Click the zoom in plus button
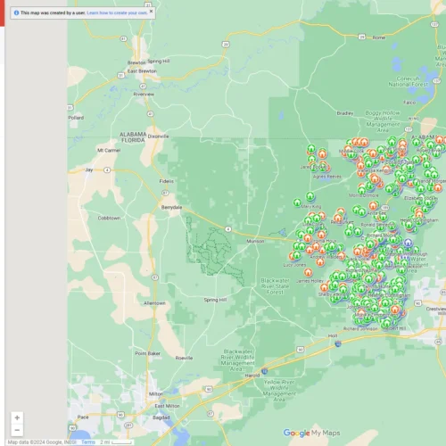 click(x=17, y=417)
